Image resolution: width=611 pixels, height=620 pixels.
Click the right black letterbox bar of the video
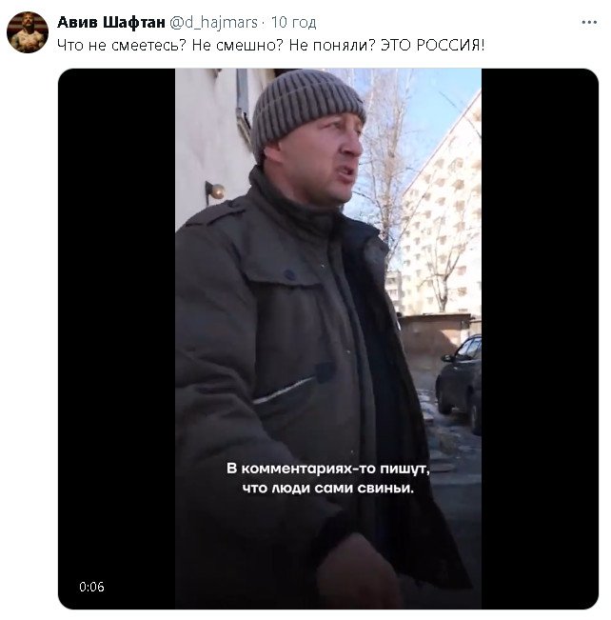pos(540,338)
